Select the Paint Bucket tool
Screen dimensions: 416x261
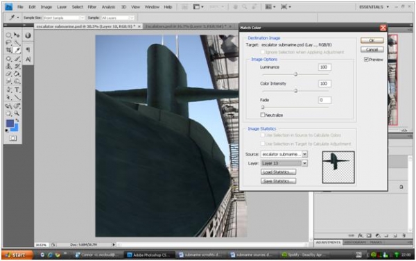(17, 74)
